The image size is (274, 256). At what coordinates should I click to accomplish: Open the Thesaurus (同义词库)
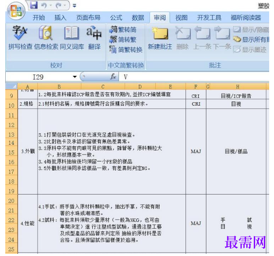(72, 38)
